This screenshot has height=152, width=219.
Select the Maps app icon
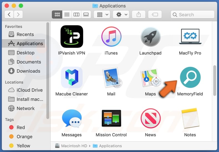pos(151,77)
